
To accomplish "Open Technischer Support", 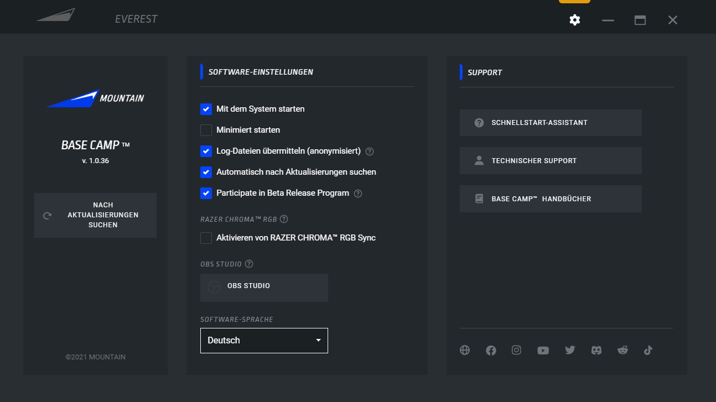I will tap(551, 161).
